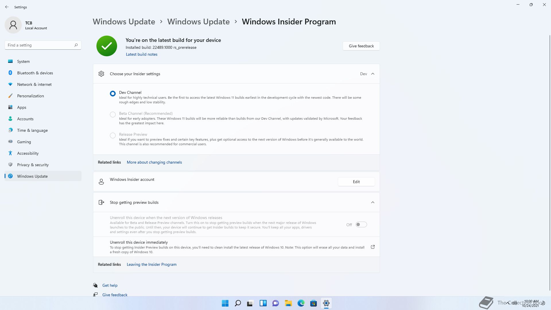Click the Time & language globe icon
551x310 pixels.
(x=10, y=130)
